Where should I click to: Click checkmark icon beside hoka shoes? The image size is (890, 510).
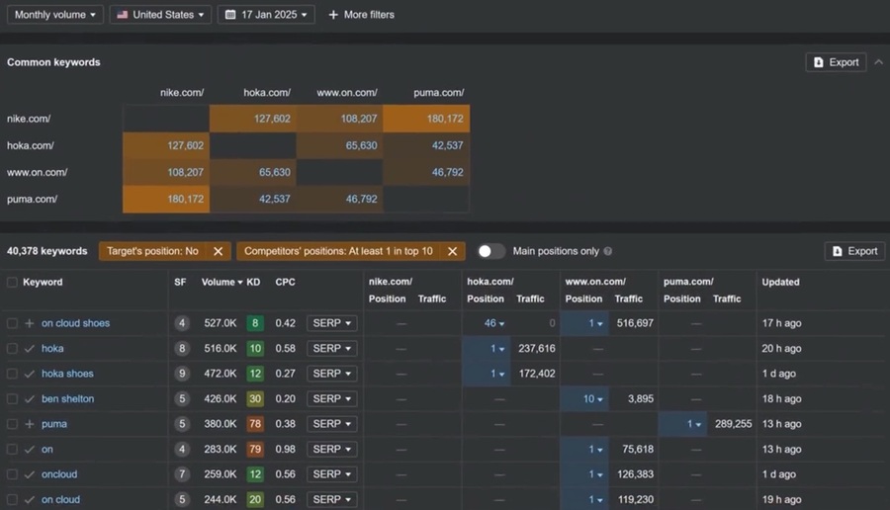click(30, 374)
